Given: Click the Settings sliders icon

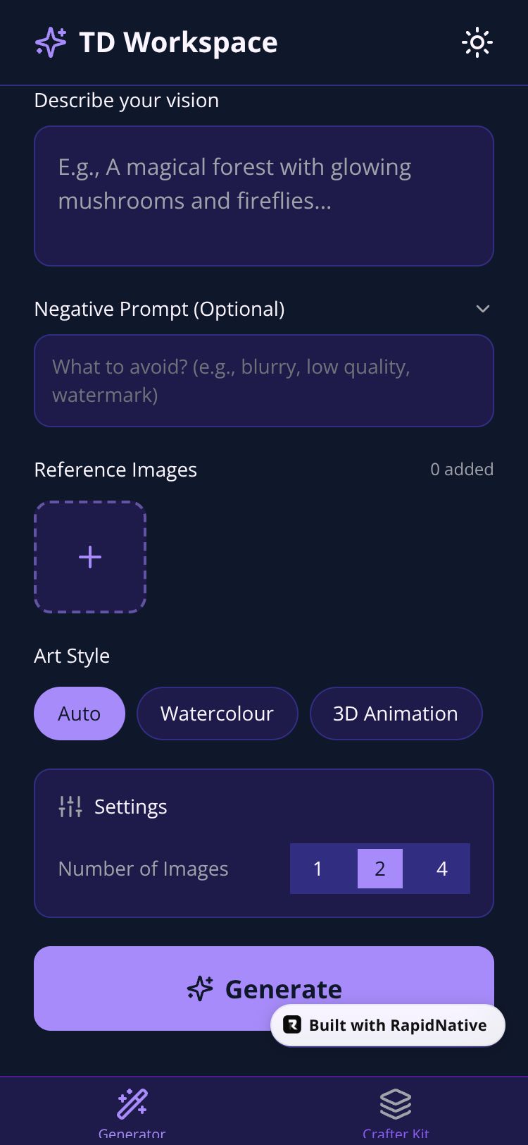Looking at the screenshot, I should click(70, 807).
